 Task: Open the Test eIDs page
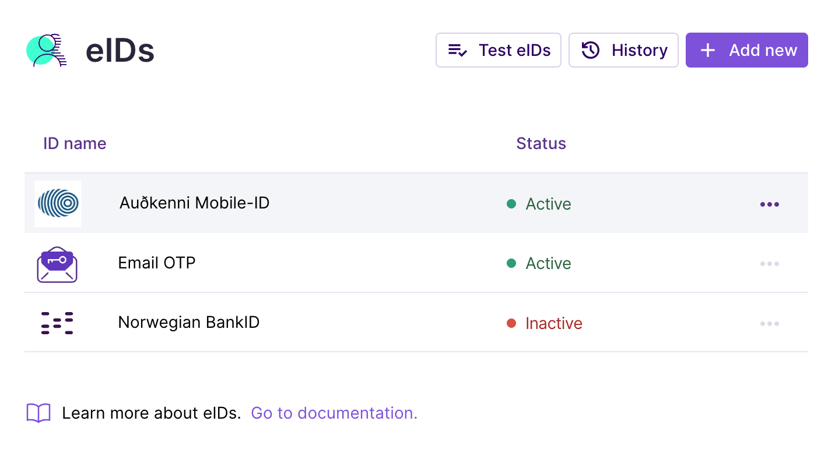pyautogui.click(x=498, y=51)
